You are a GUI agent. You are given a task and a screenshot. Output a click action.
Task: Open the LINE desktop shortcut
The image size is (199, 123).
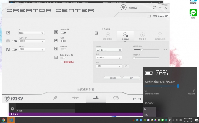click(x=193, y=14)
